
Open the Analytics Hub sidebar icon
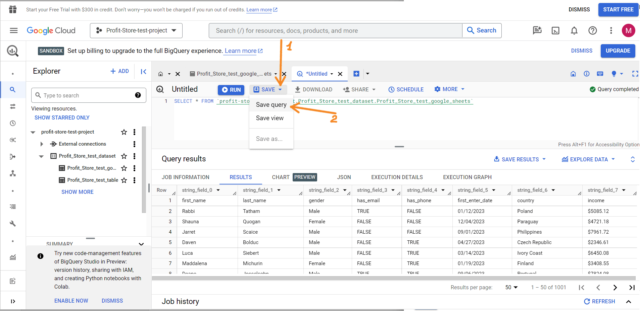(x=13, y=140)
